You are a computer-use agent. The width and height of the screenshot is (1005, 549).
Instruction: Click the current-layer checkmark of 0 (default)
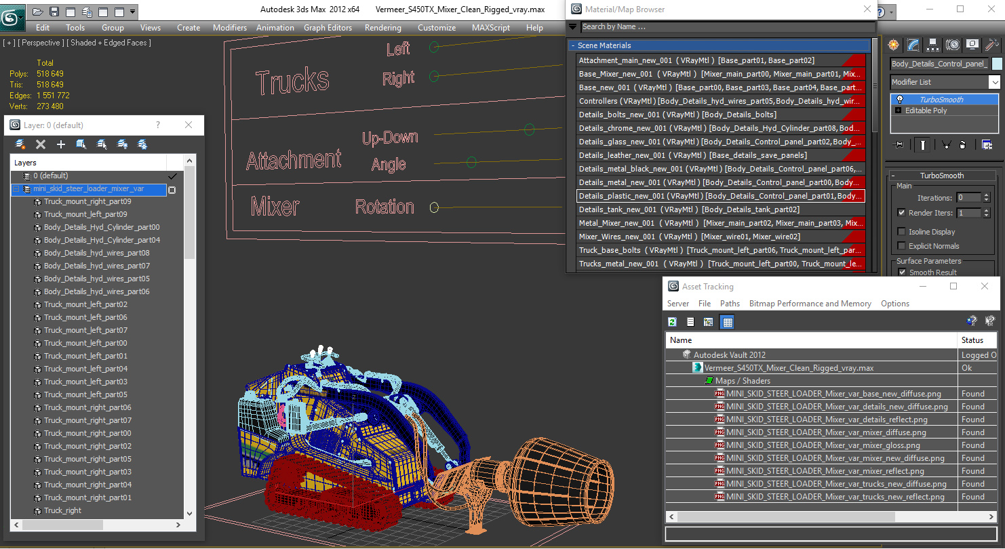pyautogui.click(x=172, y=176)
